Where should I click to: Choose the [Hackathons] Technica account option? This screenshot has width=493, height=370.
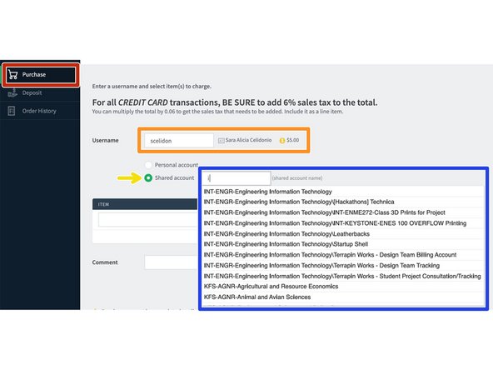pyautogui.click(x=343, y=202)
